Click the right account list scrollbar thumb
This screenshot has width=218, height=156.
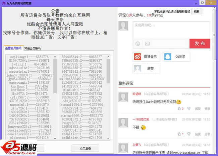point(108,71)
